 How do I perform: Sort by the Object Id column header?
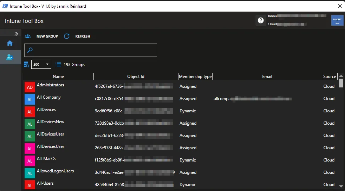tap(136, 77)
